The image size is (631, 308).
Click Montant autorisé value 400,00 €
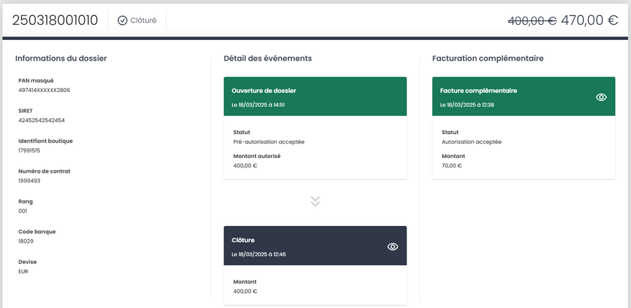[245, 165]
